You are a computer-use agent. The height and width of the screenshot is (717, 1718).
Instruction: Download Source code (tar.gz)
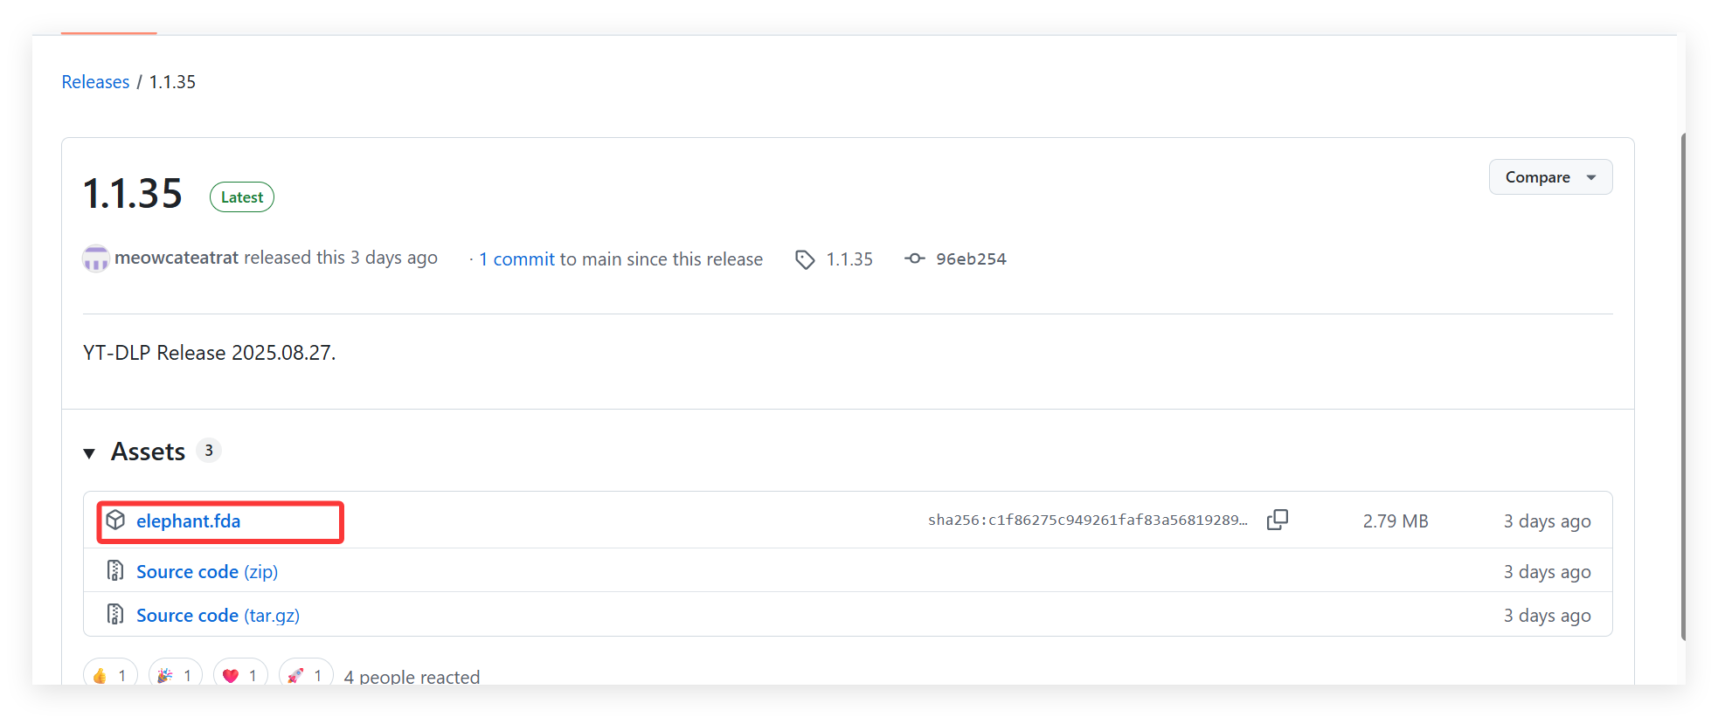pyautogui.click(x=218, y=616)
